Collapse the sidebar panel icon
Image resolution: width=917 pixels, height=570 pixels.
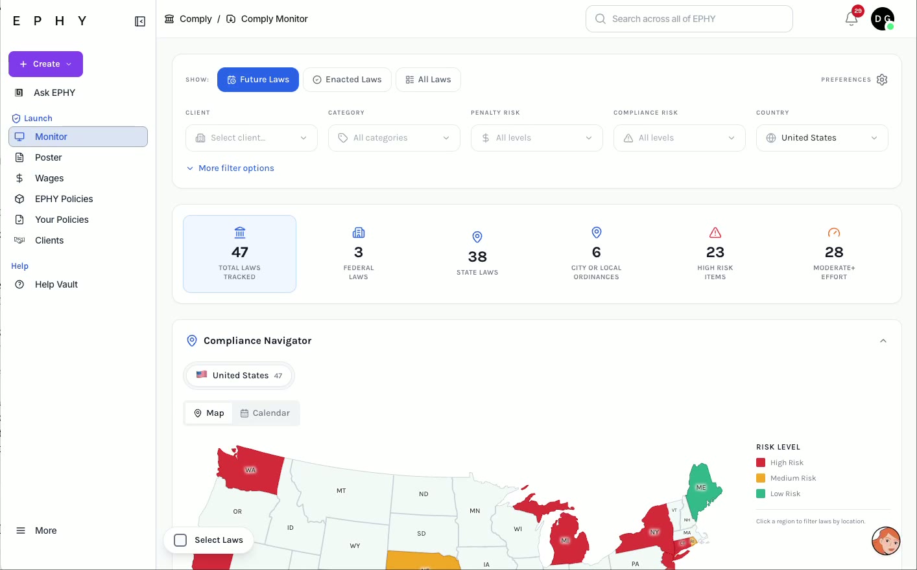coord(140,21)
